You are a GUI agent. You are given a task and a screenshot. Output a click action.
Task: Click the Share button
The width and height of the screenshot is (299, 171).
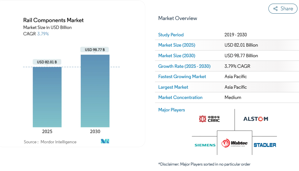[x=283, y=9]
